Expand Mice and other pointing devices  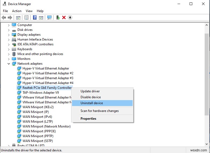[x=9, y=54]
